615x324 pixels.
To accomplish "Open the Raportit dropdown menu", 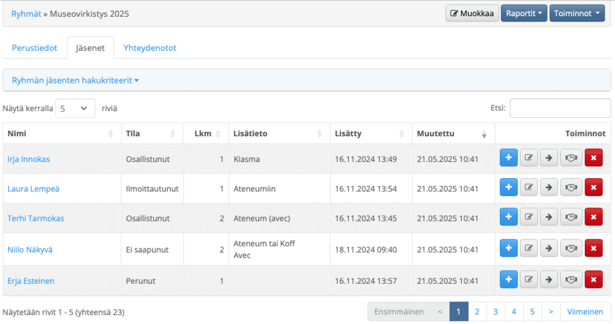I will click(524, 13).
